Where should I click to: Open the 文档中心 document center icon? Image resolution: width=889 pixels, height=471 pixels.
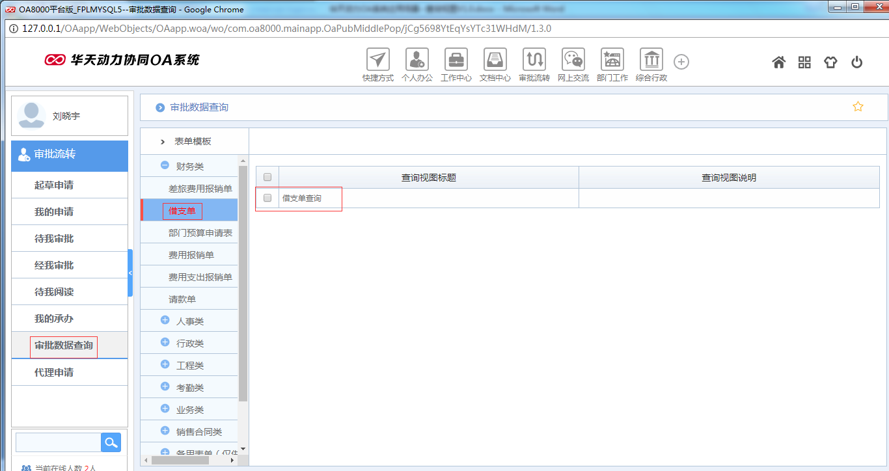(495, 60)
